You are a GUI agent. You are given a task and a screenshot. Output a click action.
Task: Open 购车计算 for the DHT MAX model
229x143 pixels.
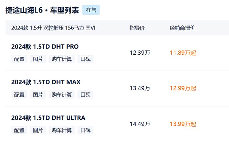pyautogui.click(x=62, y=95)
